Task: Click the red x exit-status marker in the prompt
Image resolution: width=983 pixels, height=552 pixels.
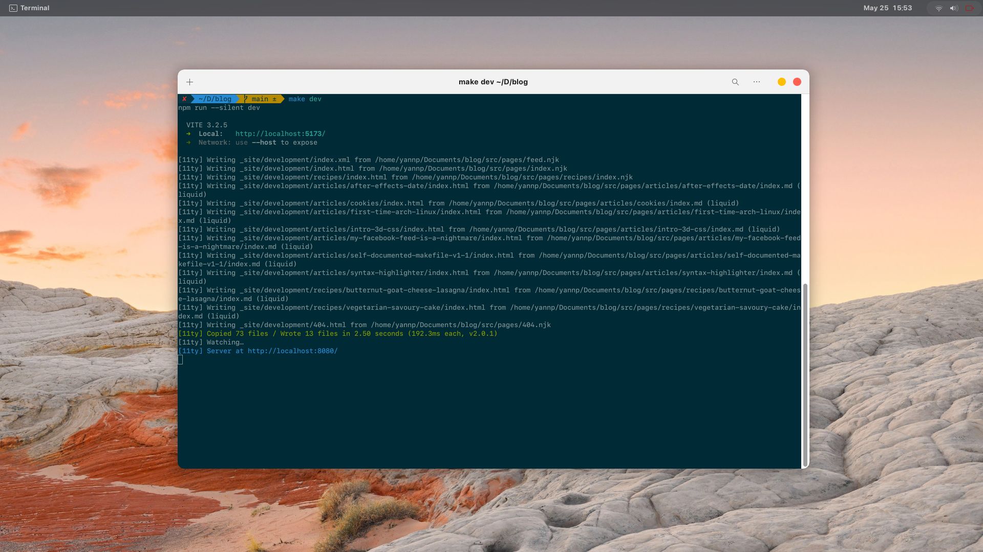Action: 184,99
